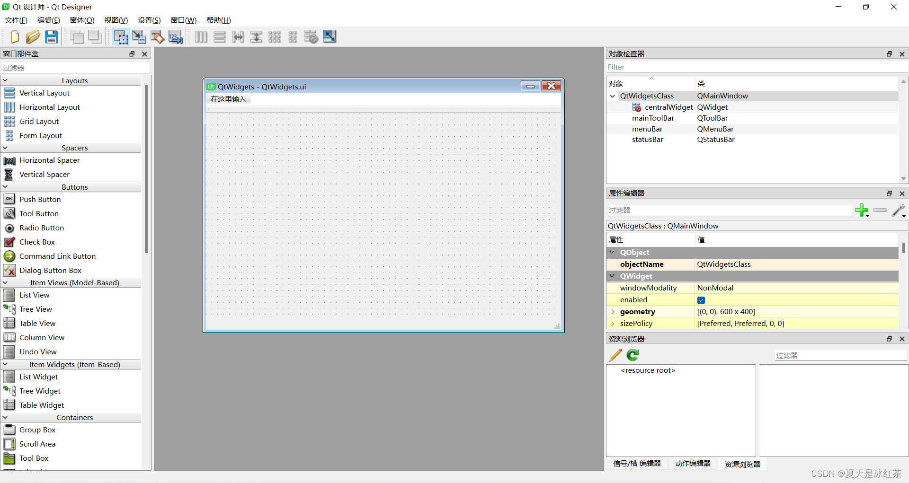Screen dimensions: 909x483
Task: Collapse the Buttons category
Action: tap(5, 187)
